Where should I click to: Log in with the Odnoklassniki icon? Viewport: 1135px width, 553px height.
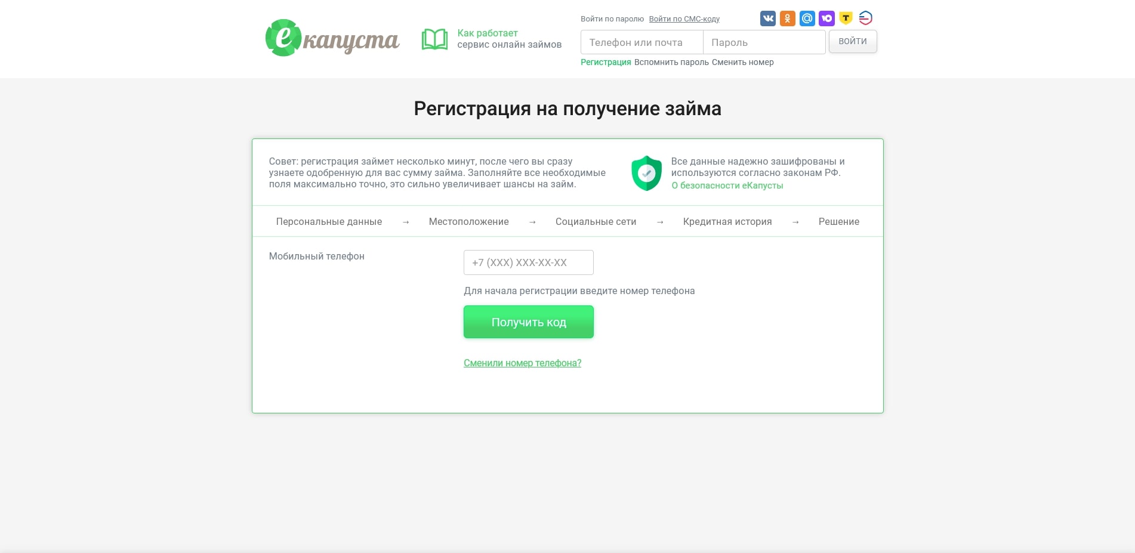pos(788,18)
